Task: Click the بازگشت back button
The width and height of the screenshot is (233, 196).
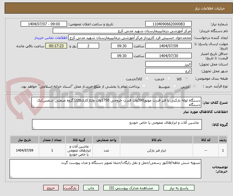Action: 71,188
